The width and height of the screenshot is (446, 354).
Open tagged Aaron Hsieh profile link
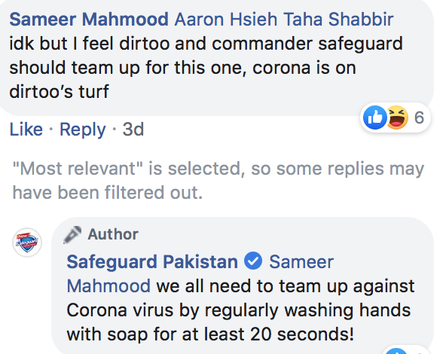[x=226, y=20]
